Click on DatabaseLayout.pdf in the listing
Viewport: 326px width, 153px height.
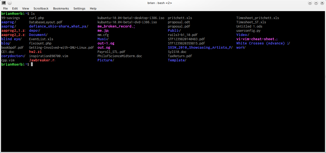coord(46,22)
